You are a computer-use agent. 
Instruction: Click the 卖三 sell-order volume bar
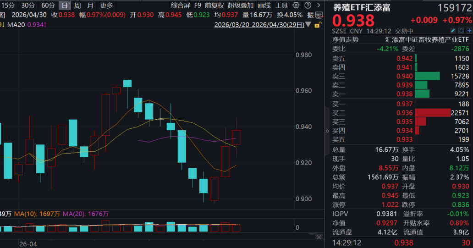point(427,76)
